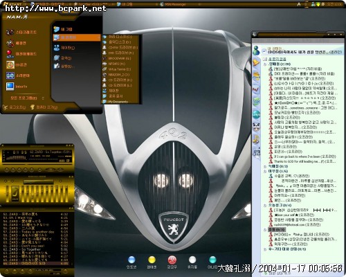Click the bell alerts tab in MSN sidebar
Viewport: 346px width, 277px height.
pyautogui.click(x=256, y=63)
